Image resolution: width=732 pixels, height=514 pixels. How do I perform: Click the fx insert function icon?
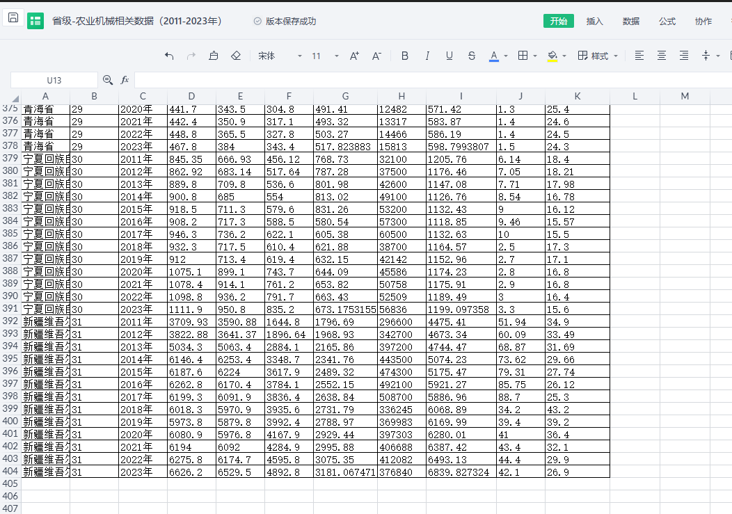[125, 80]
